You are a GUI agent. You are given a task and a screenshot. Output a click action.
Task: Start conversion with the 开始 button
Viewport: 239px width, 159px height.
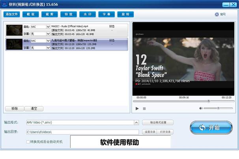211,127
